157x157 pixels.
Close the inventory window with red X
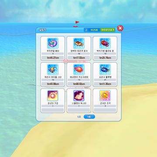tap(120, 28)
